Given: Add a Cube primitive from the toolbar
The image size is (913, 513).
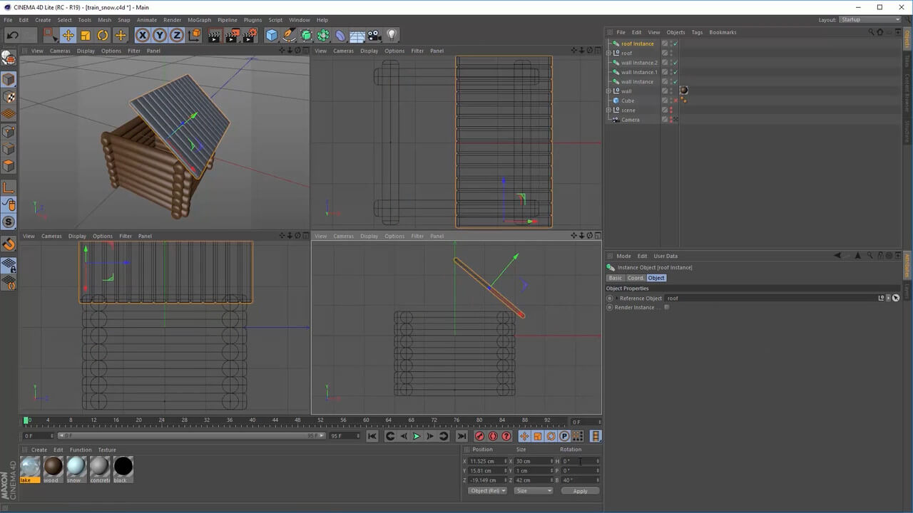Looking at the screenshot, I should tap(272, 35).
